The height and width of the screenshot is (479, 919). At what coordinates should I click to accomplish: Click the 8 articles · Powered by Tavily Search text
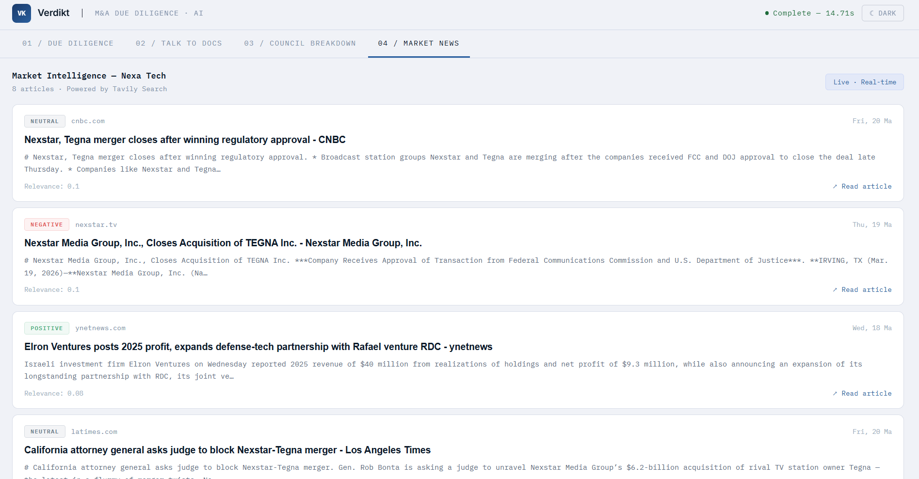[89, 89]
